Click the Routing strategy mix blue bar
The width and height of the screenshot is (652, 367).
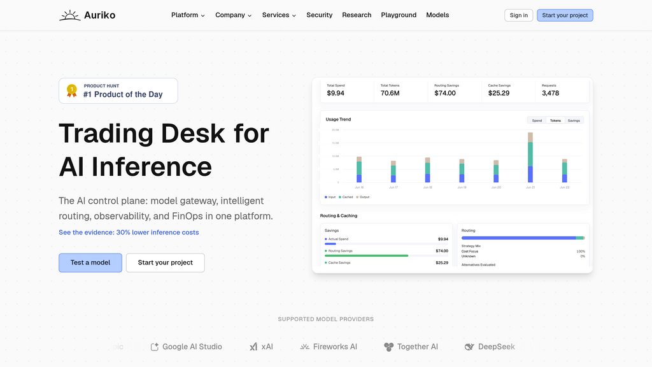pos(518,238)
